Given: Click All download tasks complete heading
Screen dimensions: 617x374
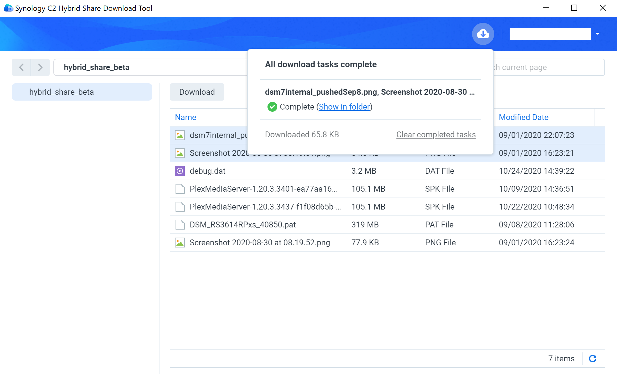Looking at the screenshot, I should coord(321,64).
